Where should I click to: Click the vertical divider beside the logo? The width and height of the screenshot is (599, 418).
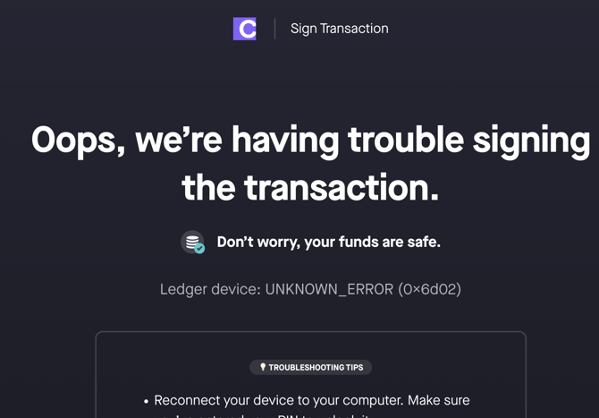click(x=274, y=29)
